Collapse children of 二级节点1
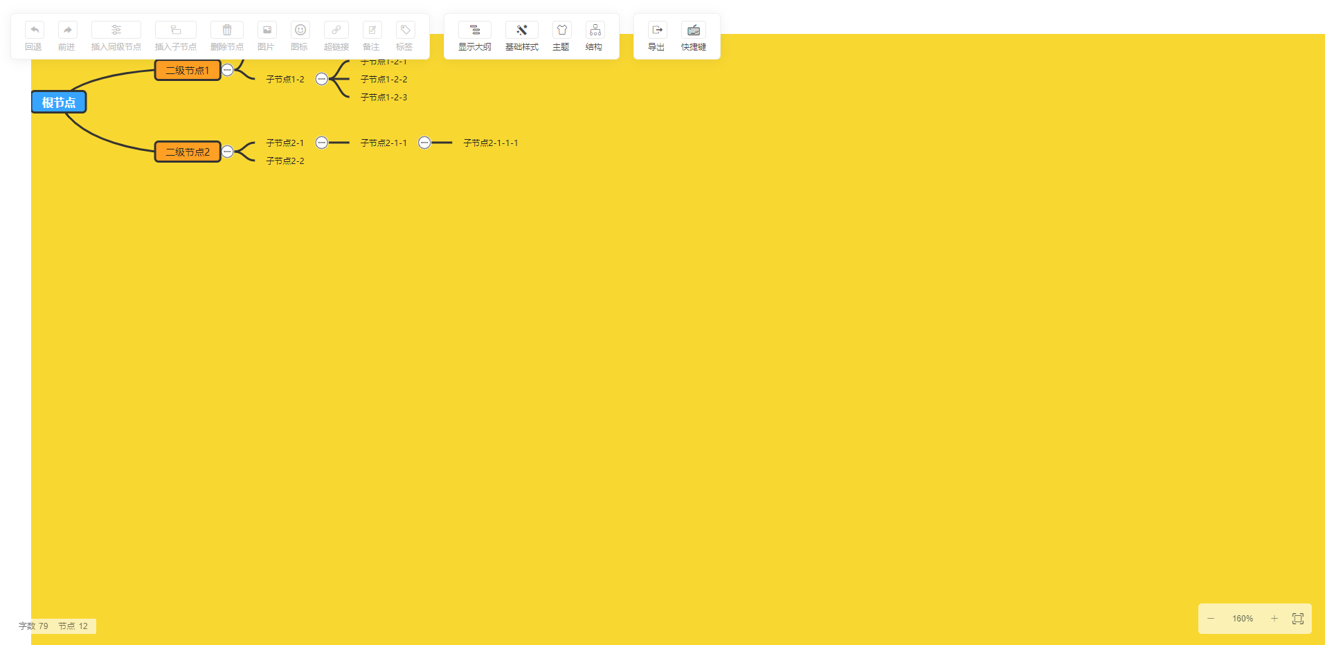The height and width of the screenshot is (645, 1325). point(227,70)
